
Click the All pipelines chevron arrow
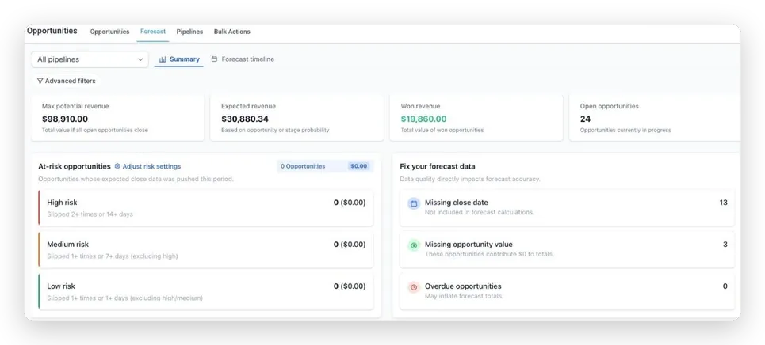[x=140, y=59]
